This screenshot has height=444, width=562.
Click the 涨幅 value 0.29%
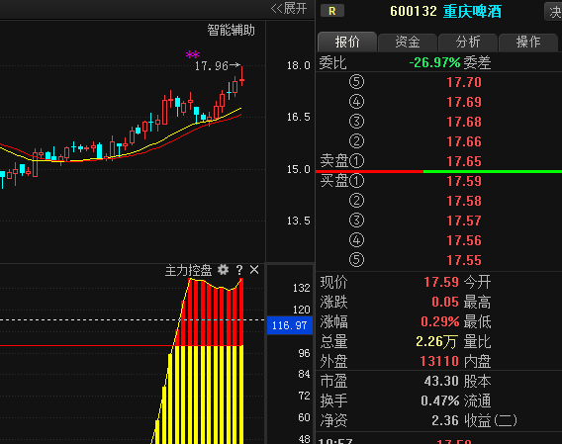439,321
